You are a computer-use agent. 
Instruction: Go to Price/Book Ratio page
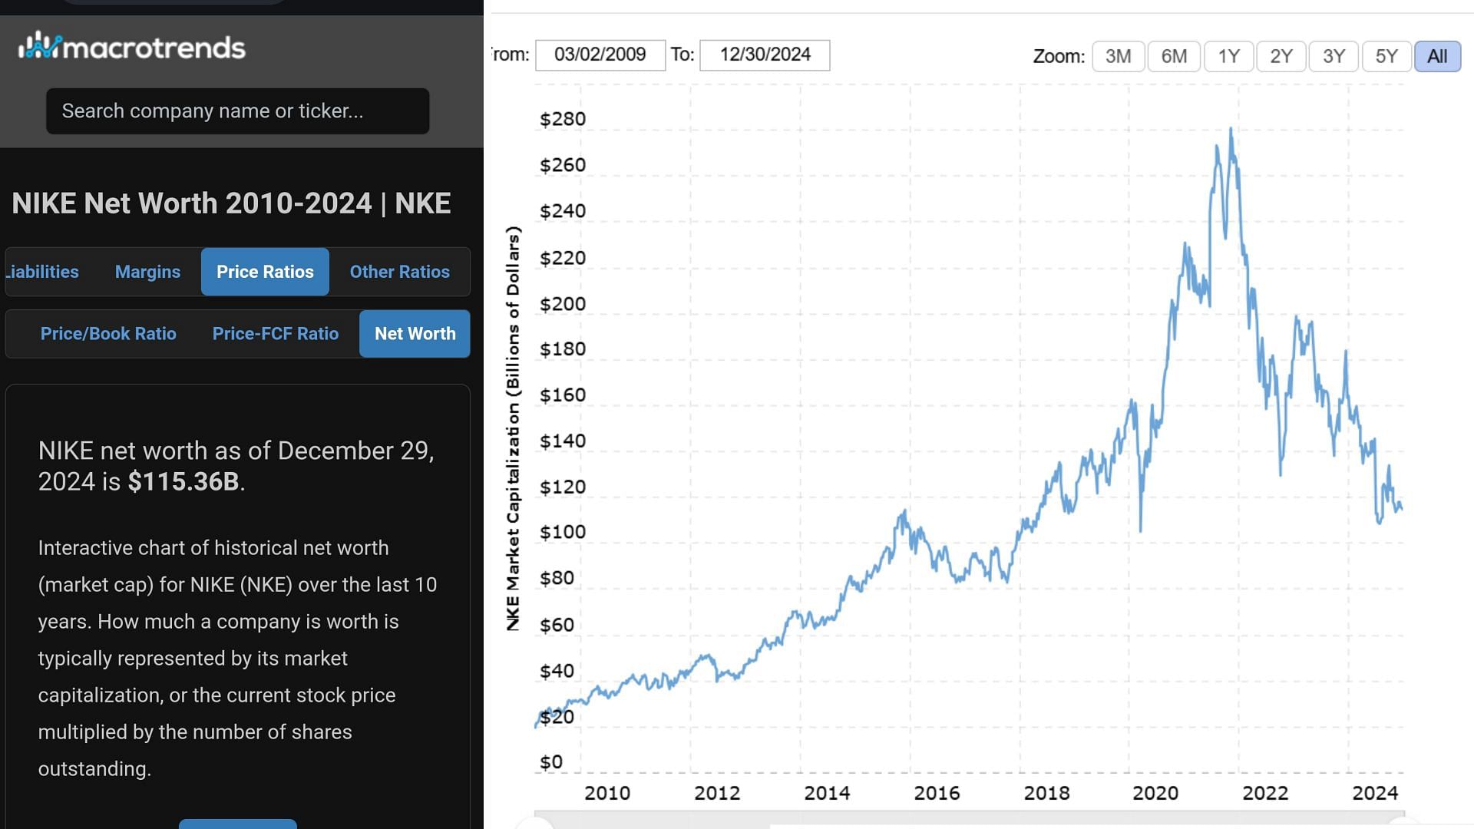pos(108,334)
